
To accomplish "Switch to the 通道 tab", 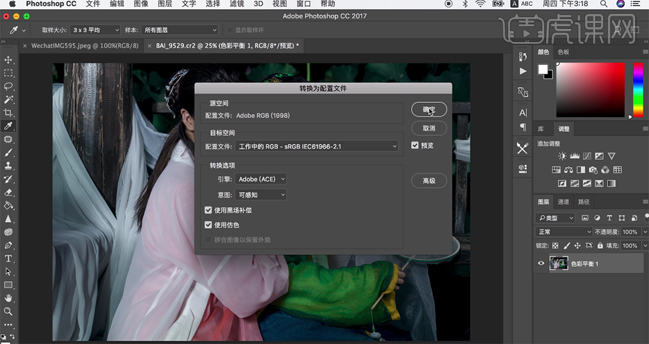I will coord(563,202).
